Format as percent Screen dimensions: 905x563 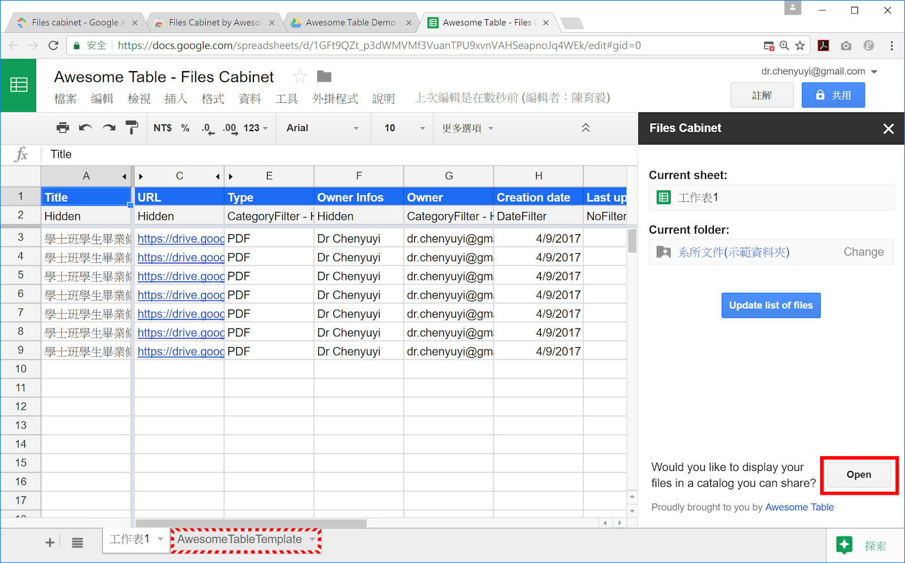coord(186,128)
